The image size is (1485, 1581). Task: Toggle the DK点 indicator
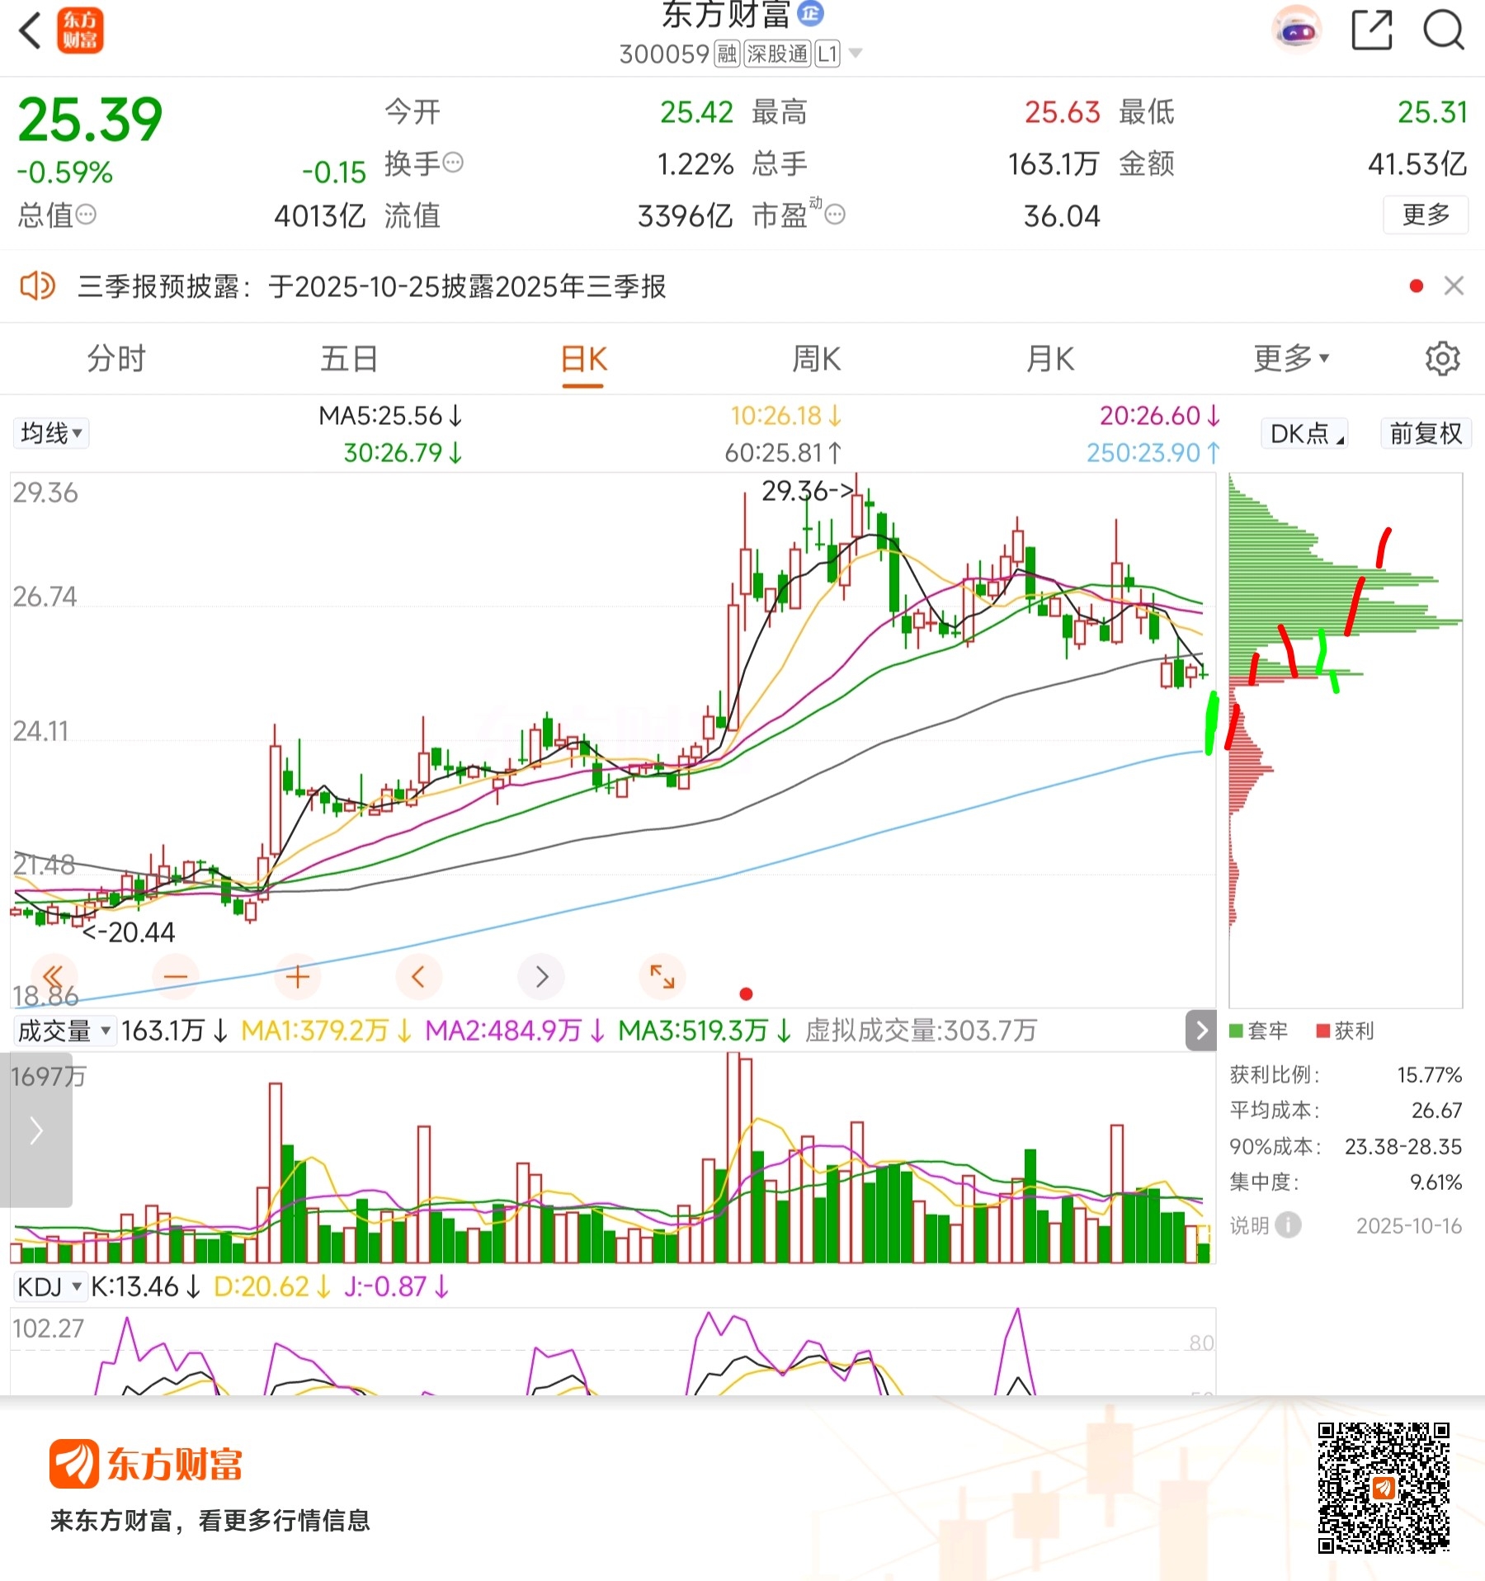point(1304,433)
